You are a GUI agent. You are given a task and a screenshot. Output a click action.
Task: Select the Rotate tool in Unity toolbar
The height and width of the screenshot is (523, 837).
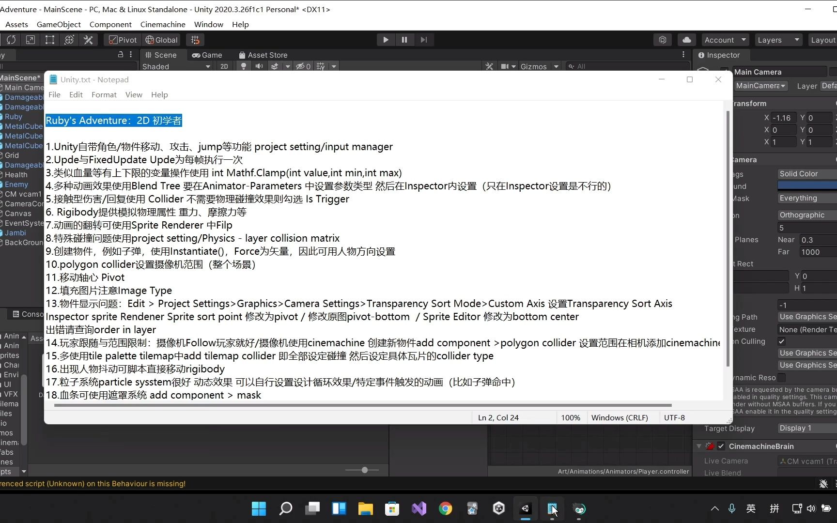[x=11, y=40]
